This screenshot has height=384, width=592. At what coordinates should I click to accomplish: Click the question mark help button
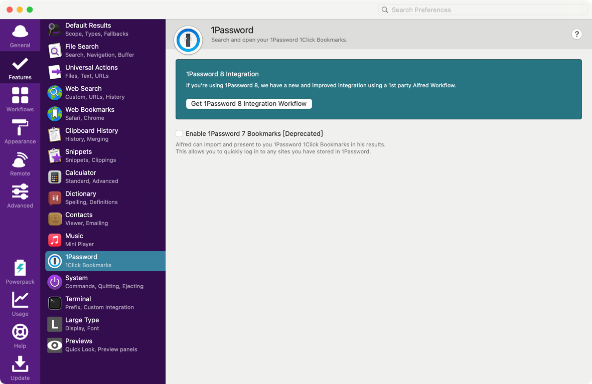[576, 35]
